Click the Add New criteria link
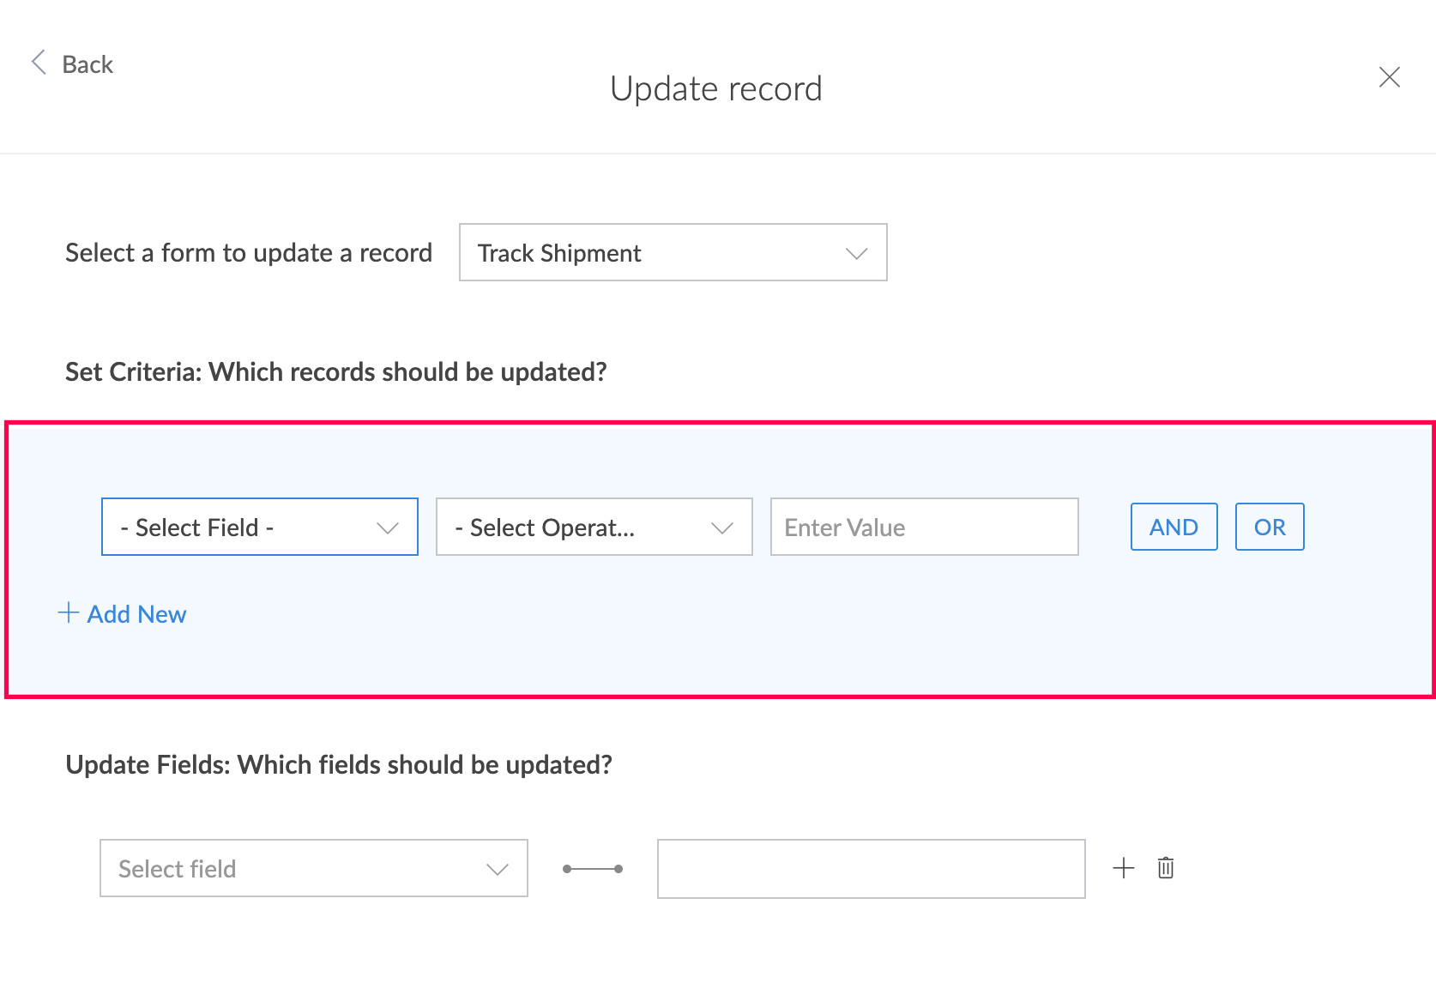Screen dimensions: 1436x995 pyautogui.click(x=123, y=614)
